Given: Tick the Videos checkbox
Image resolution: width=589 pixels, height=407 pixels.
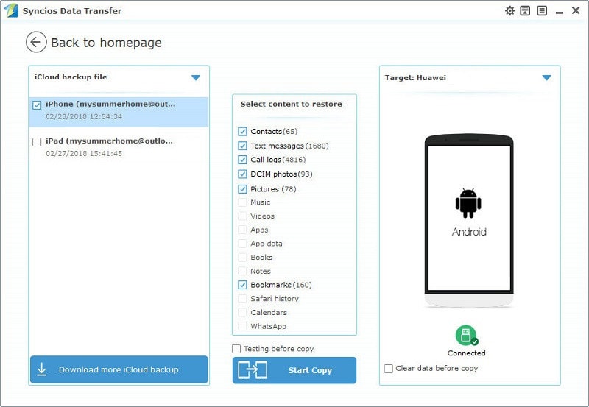Looking at the screenshot, I should [242, 216].
